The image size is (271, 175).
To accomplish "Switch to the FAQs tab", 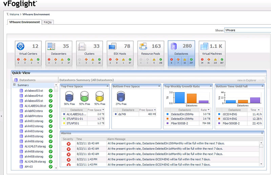I will click(48, 22).
